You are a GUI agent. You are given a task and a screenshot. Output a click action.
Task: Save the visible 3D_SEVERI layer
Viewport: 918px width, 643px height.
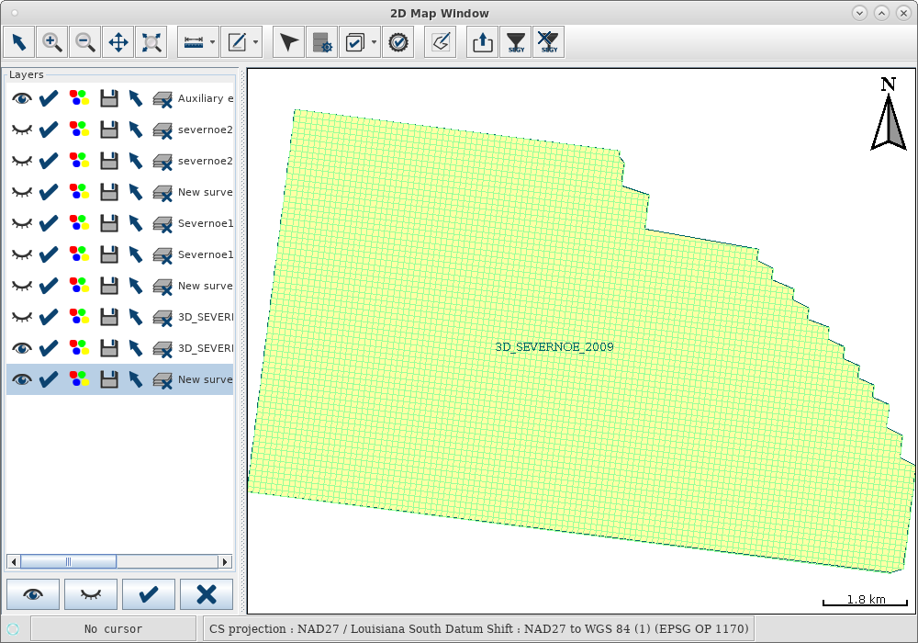(x=109, y=348)
